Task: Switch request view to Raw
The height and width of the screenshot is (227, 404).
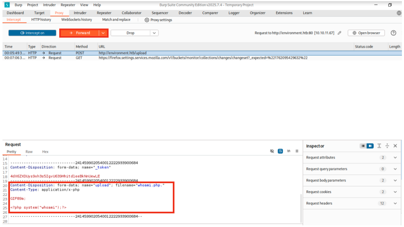Action: pyautogui.click(x=29, y=152)
